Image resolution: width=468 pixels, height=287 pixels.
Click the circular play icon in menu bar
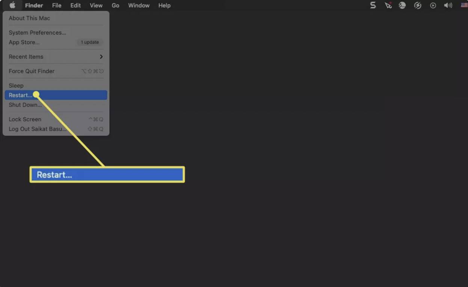(x=433, y=5)
